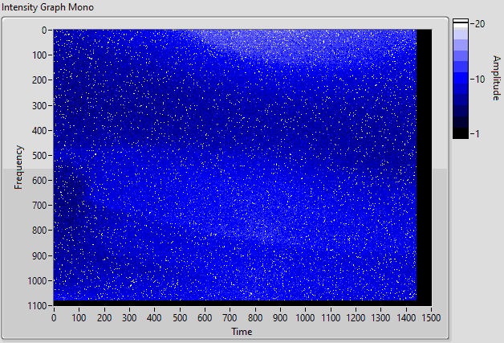
Task: Click the Amplitude color scale label
Action: click(x=497, y=78)
